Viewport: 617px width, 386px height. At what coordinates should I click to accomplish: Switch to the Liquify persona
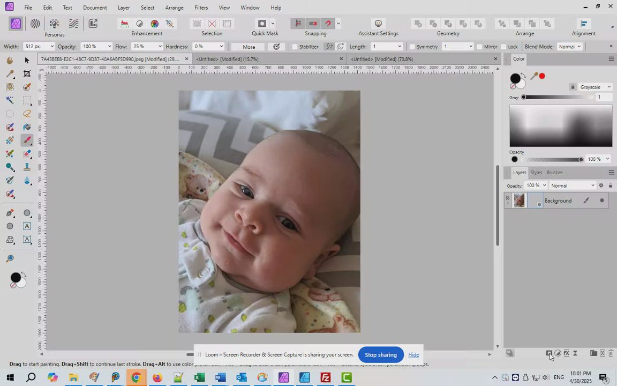35,24
